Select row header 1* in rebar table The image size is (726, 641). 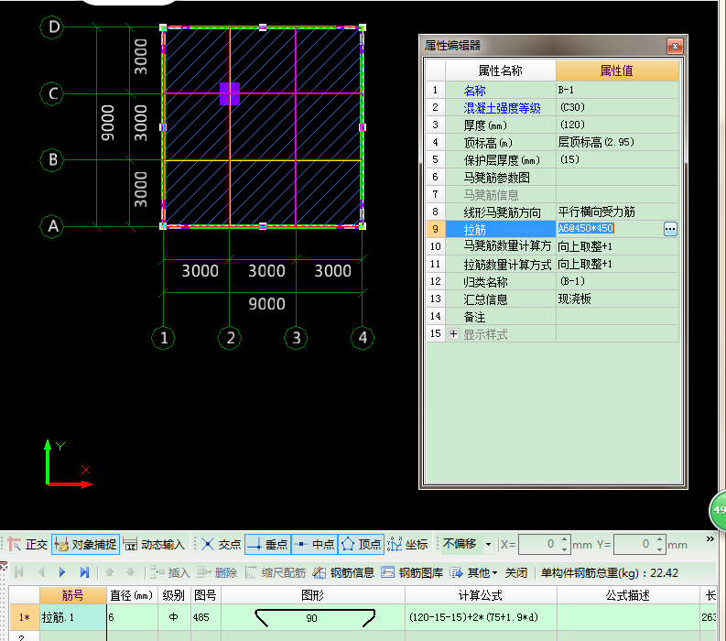24,617
